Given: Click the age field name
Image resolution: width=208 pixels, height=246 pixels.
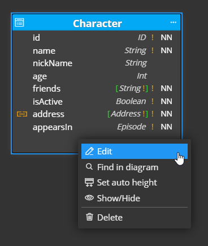Looking at the screenshot, I should [x=40, y=76].
